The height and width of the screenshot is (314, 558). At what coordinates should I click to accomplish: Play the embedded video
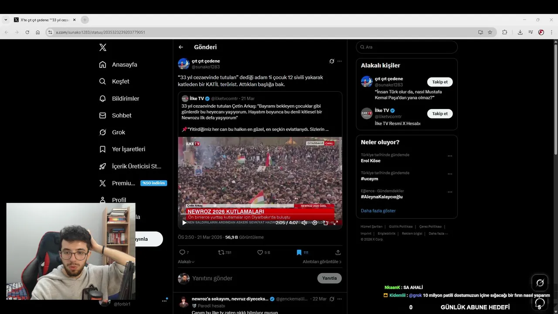(x=184, y=222)
